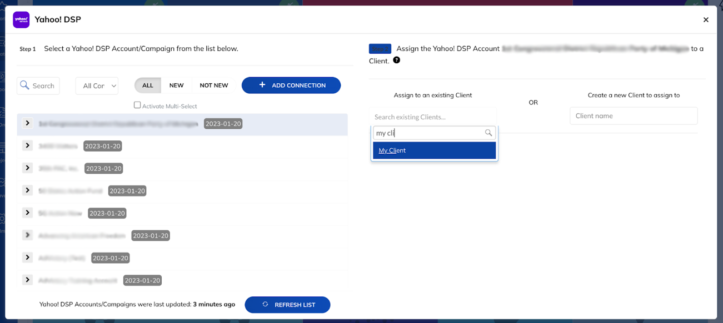
Task: Switch to the NEW filter tab
Action: click(177, 85)
